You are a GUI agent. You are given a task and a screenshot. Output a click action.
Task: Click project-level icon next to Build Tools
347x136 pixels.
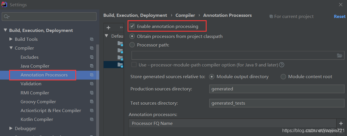click(92, 39)
